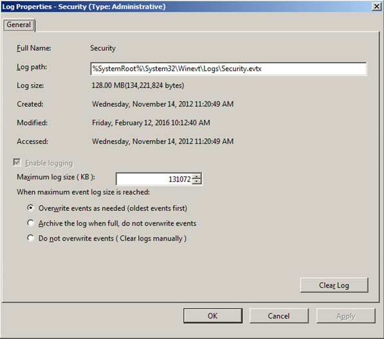Confirm settings with the OK button
The image size is (384, 339).
212,316
